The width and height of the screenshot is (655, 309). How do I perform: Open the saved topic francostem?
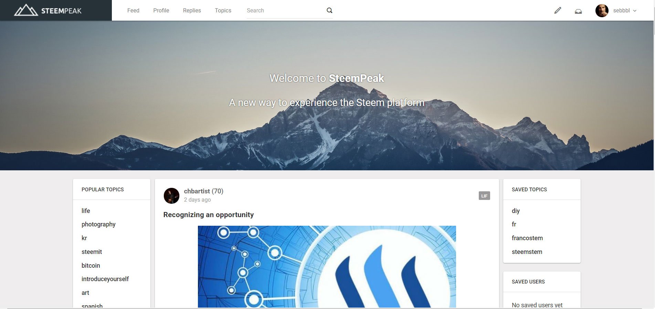[x=527, y=238]
